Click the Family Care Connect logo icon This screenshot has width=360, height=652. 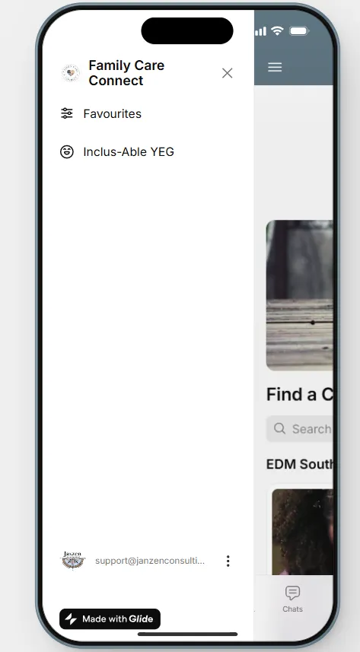71,73
